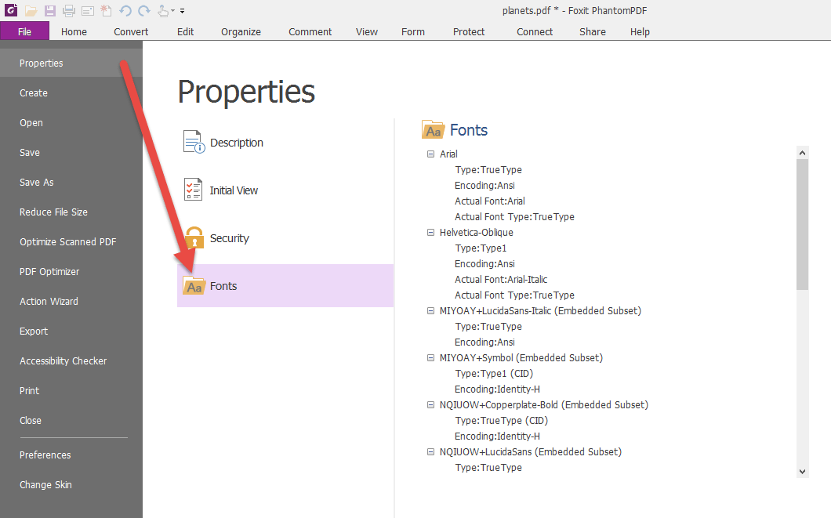Open Initial View via its checklist icon
Image resolution: width=831 pixels, height=518 pixels.
click(193, 190)
